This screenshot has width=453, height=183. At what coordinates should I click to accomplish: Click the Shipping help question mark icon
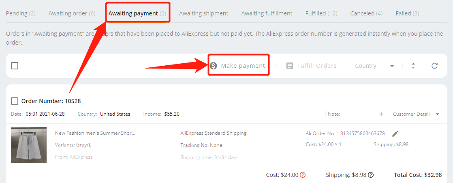pos(371,175)
